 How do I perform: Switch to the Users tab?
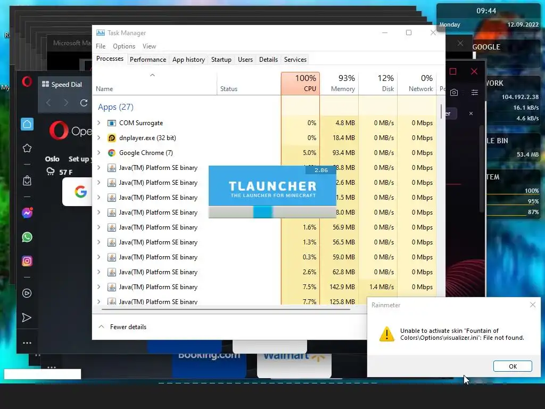tap(245, 60)
